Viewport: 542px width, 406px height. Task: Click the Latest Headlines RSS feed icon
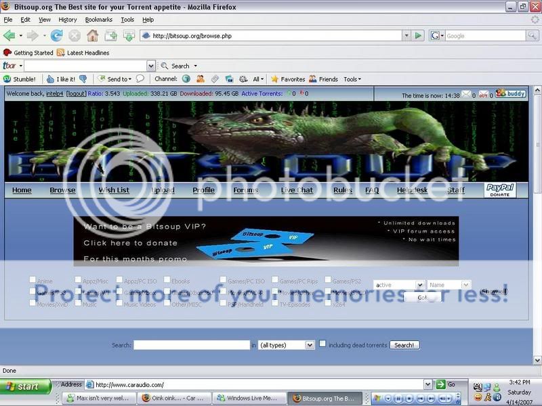(61, 53)
